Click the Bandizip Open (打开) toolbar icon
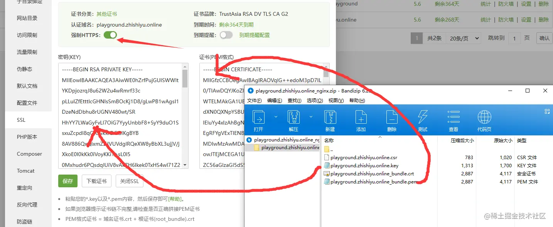Viewport: 553px width, 227px height. coord(259,117)
